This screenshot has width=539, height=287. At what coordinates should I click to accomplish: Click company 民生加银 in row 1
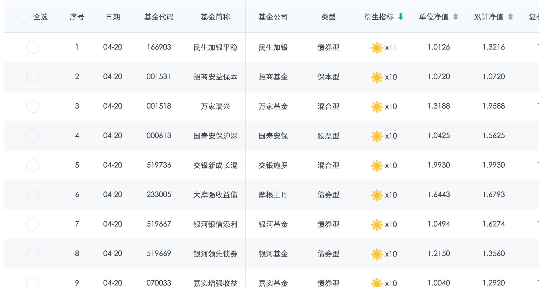pos(273,47)
